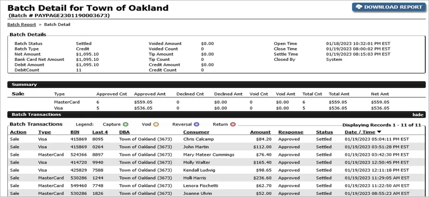429x197 pixels.
Task: Sort by the Last 4 column header
Action: click(100, 132)
